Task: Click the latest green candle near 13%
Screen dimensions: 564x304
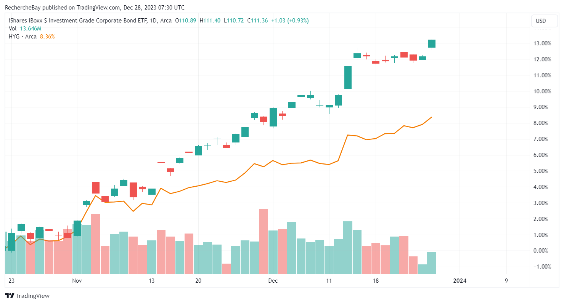Action: tap(432, 43)
